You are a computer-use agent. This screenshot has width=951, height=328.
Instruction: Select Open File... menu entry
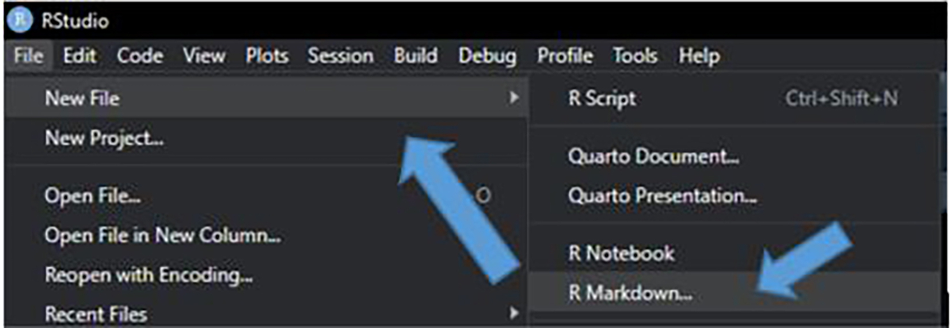point(93,196)
